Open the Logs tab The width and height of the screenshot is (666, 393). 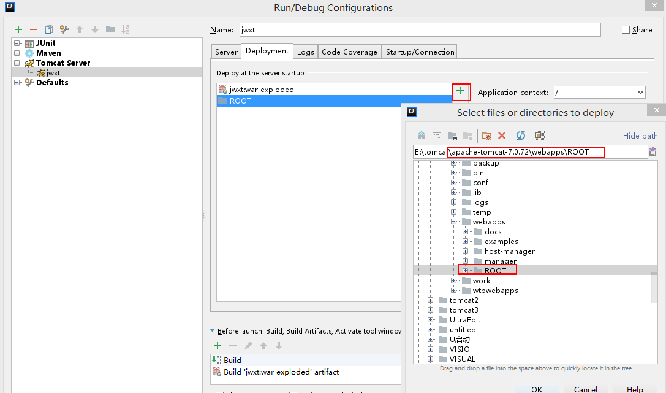pyautogui.click(x=305, y=52)
